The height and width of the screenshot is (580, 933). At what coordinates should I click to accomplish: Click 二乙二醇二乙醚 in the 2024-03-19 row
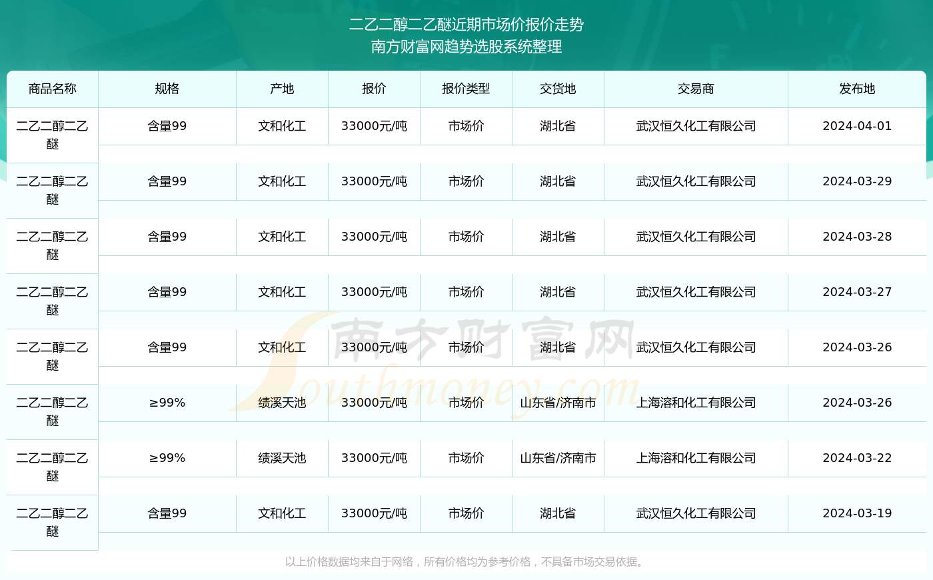53,522
